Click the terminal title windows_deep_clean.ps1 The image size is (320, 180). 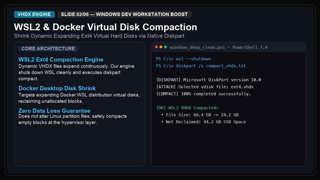(x=219, y=47)
